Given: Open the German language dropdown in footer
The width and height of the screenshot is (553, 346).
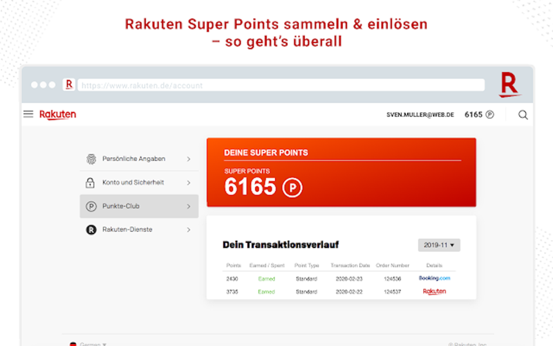Looking at the screenshot, I should [x=88, y=343].
